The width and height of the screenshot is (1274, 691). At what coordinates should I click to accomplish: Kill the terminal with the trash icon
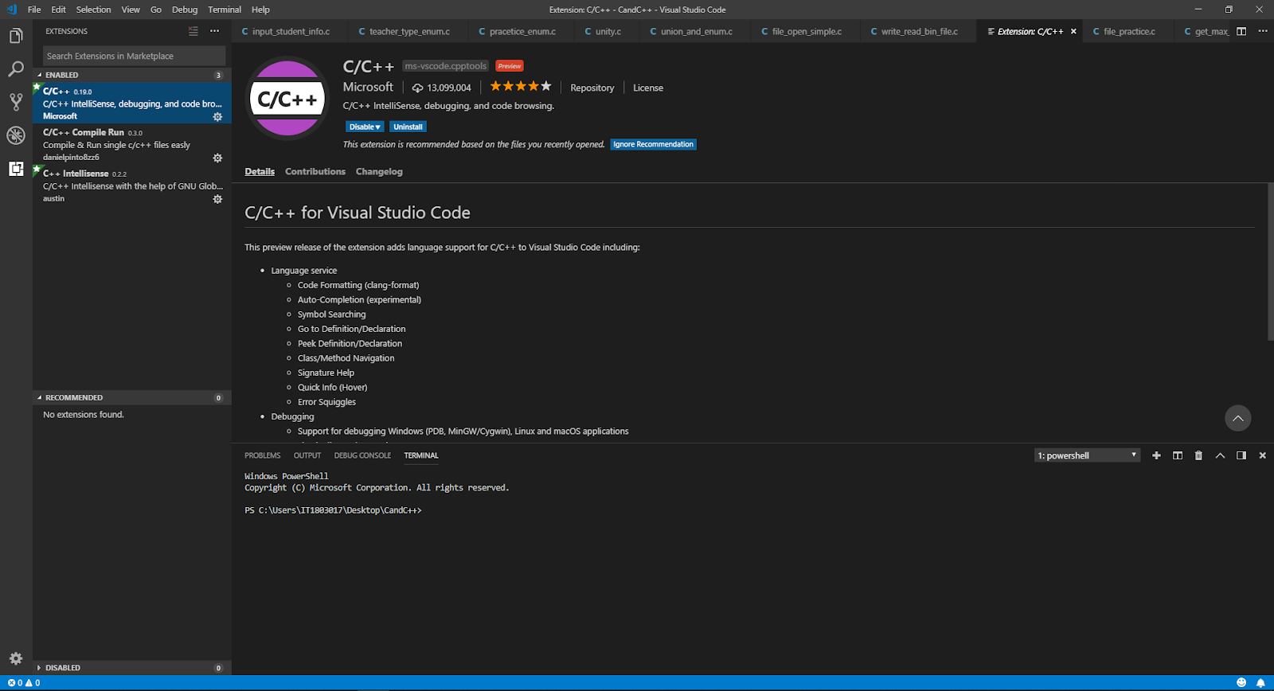coord(1198,455)
